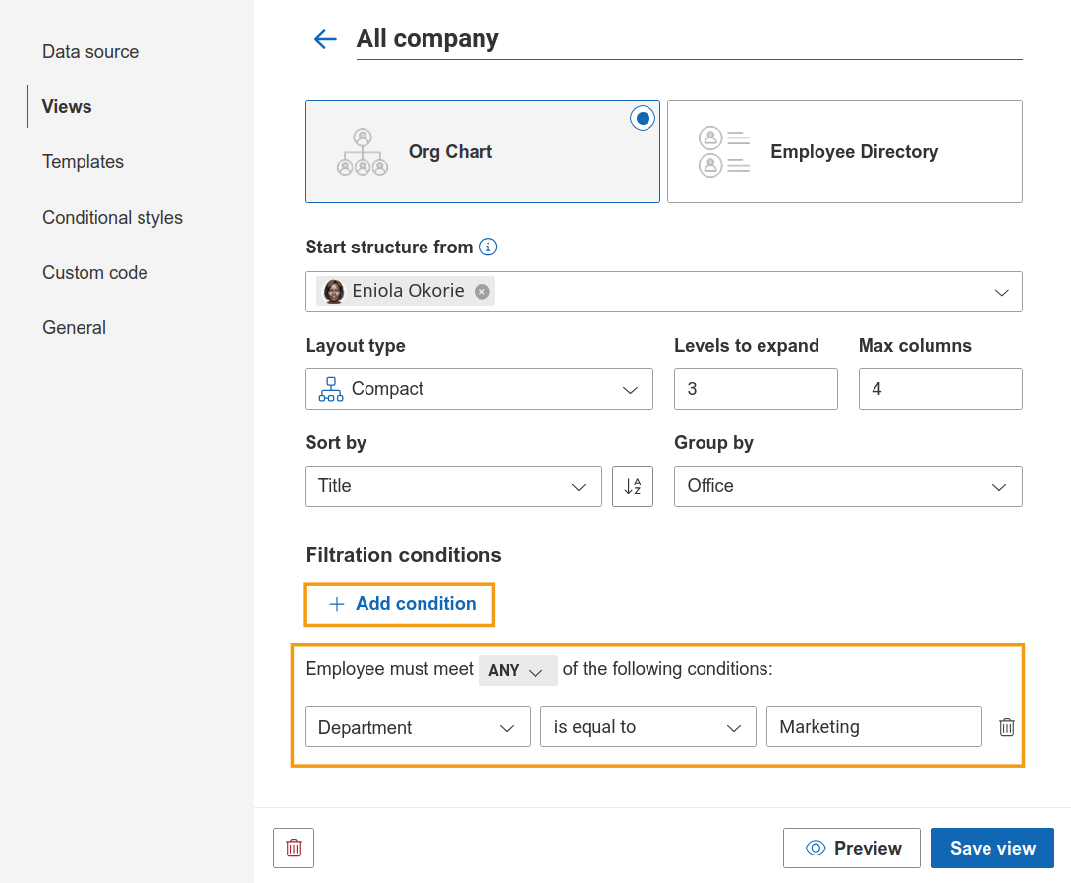Click the 'Employee must meet' text
Viewport: 1071px width, 883px height.
click(389, 669)
